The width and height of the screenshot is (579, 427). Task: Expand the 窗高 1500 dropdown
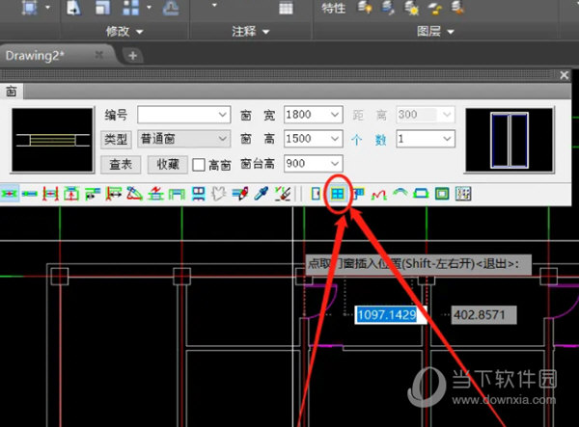point(335,139)
